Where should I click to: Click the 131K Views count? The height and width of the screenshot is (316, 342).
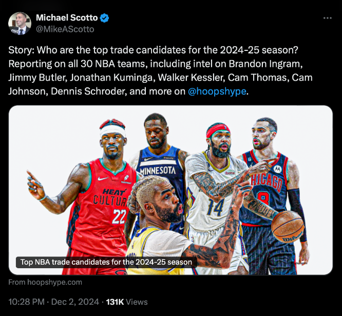pos(127,302)
